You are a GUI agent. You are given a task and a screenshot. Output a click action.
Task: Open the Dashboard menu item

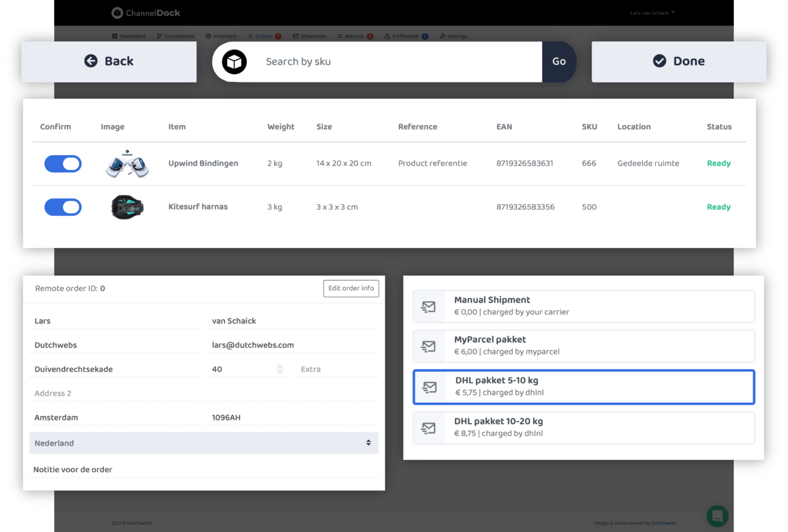[x=129, y=36]
